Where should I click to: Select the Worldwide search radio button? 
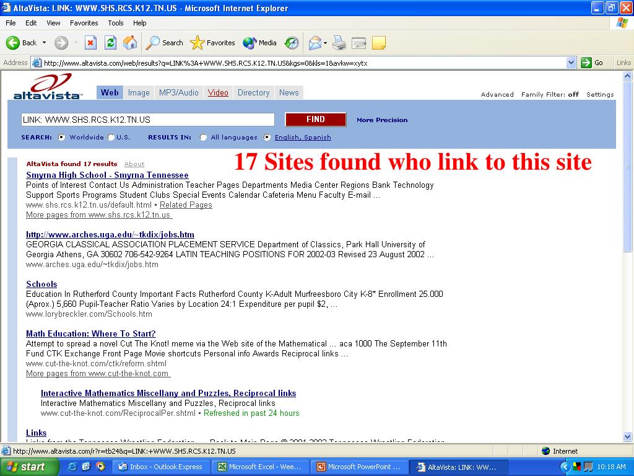[x=61, y=137]
